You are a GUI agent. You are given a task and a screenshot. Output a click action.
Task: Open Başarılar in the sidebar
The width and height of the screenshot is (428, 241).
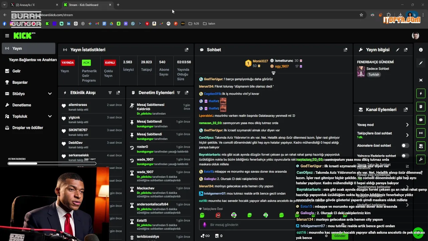point(20,82)
